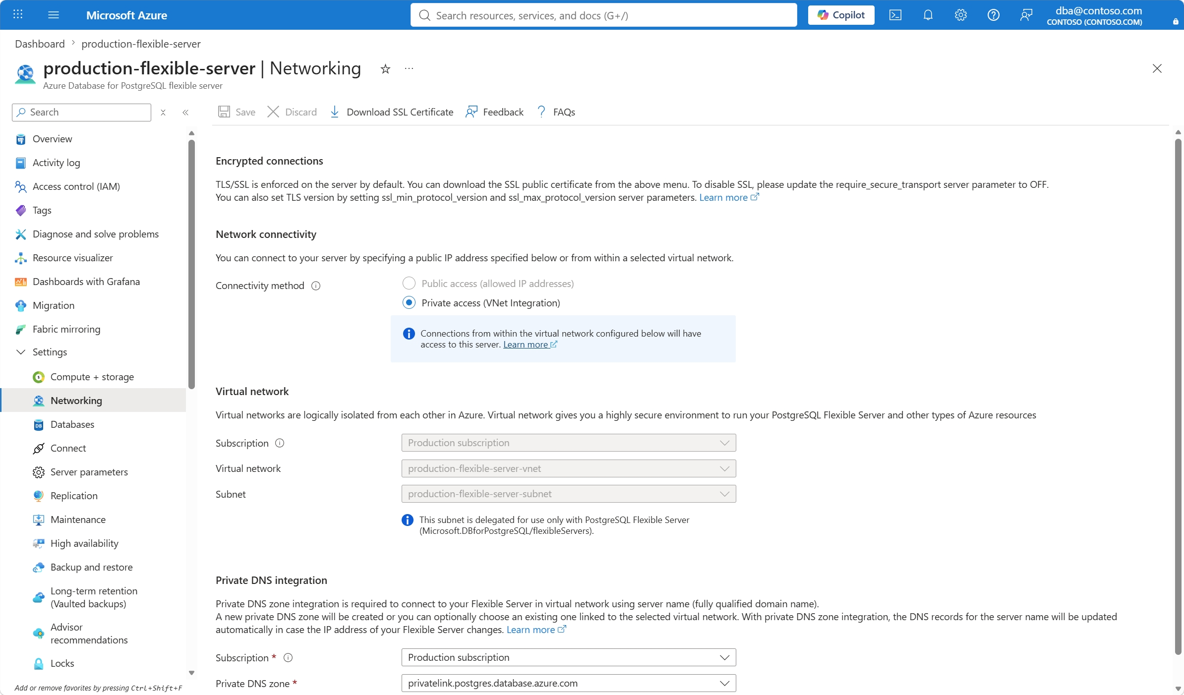This screenshot has height=695, width=1184.
Task: Collapse the Settings section in sidebar
Action: pos(21,352)
